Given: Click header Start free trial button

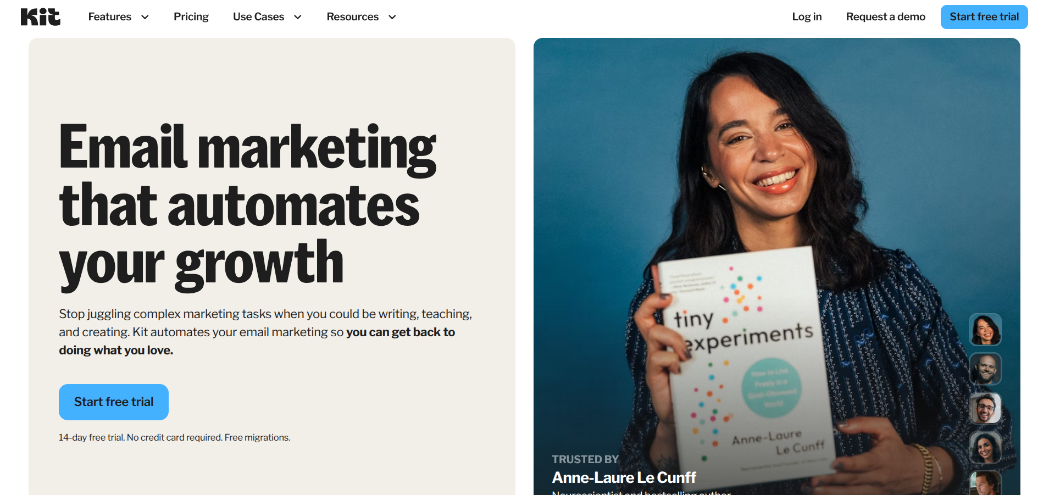Looking at the screenshot, I should pos(984,17).
